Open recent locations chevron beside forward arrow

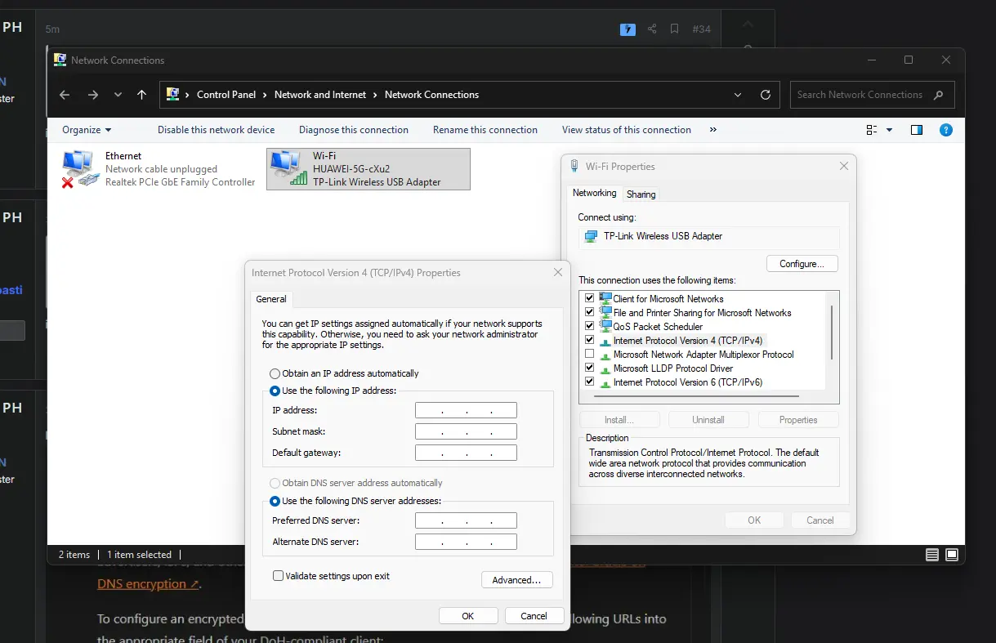[118, 95]
